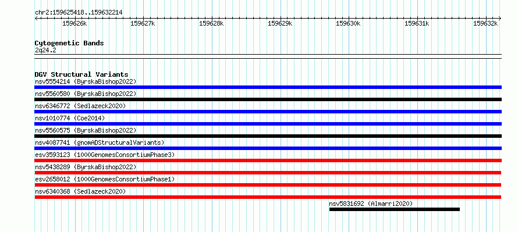Click the left arrowhead of the ruler

(36, 18)
